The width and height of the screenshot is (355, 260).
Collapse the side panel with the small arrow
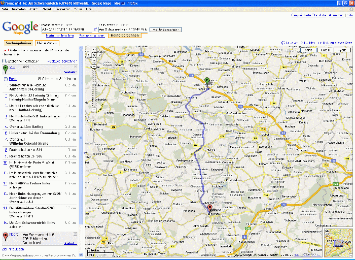[x=84, y=153]
